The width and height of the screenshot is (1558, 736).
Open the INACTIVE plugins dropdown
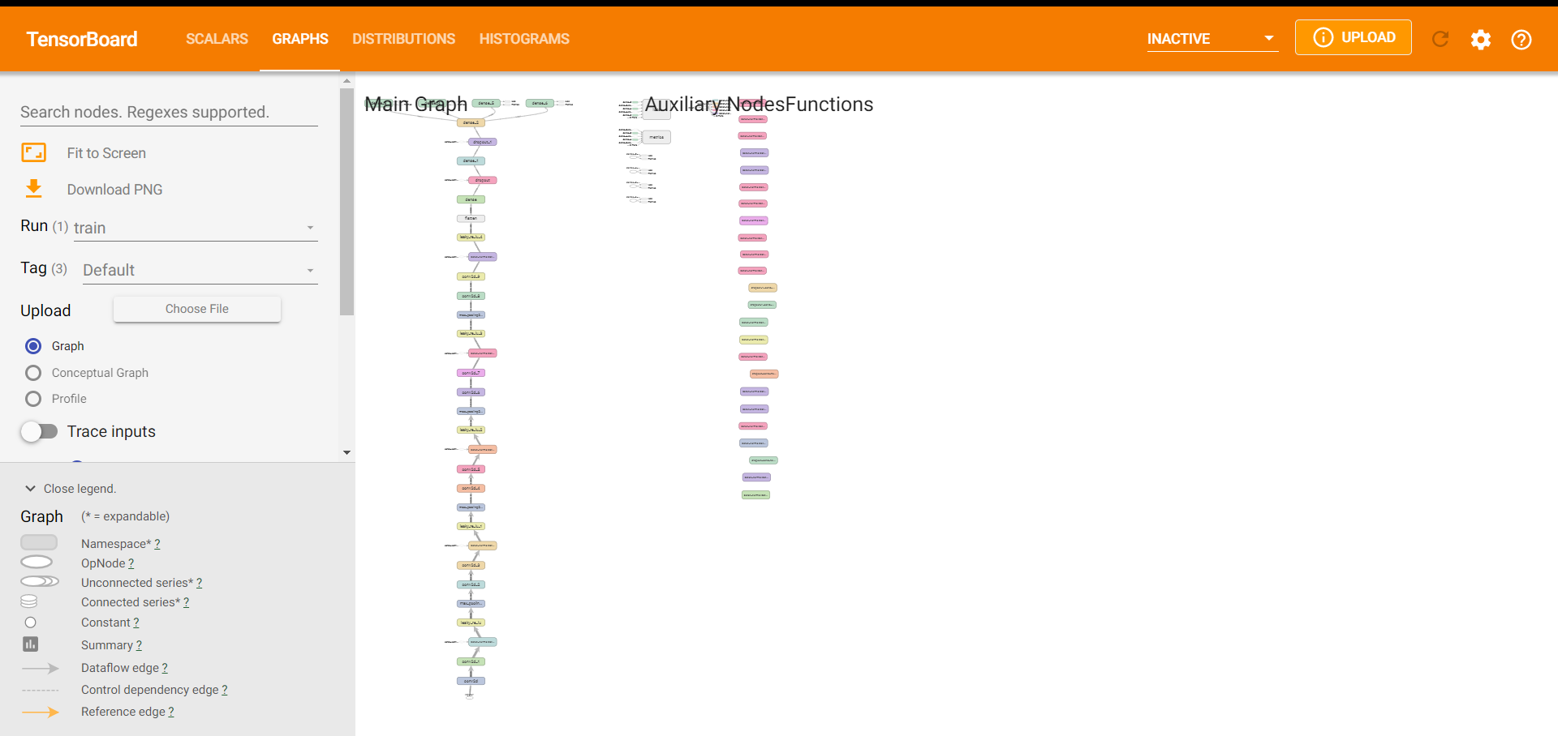click(1212, 39)
